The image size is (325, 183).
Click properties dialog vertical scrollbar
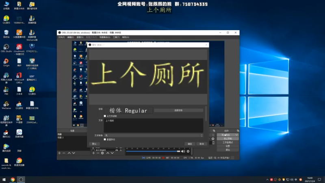pos(206,114)
